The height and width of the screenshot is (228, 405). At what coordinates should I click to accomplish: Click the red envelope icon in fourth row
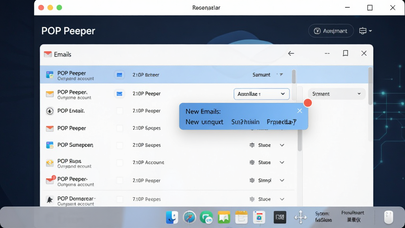click(49, 129)
